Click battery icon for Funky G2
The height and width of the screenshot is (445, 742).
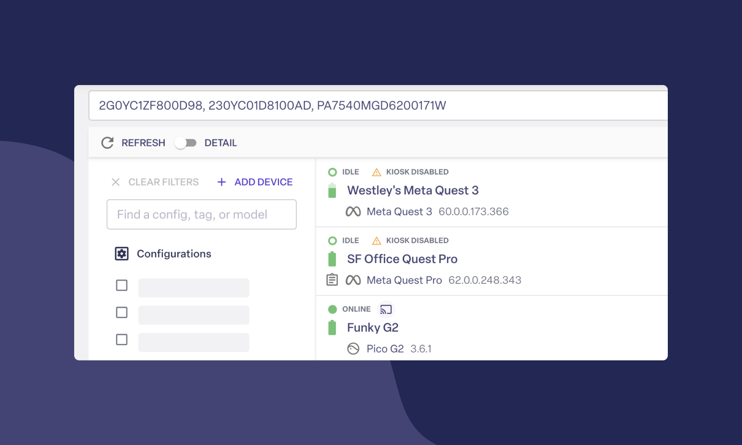[332, 328]
